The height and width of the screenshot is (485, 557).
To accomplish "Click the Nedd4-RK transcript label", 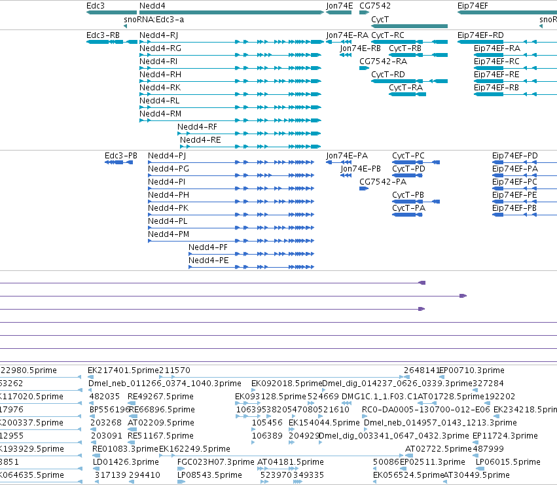I will [160, 88].
